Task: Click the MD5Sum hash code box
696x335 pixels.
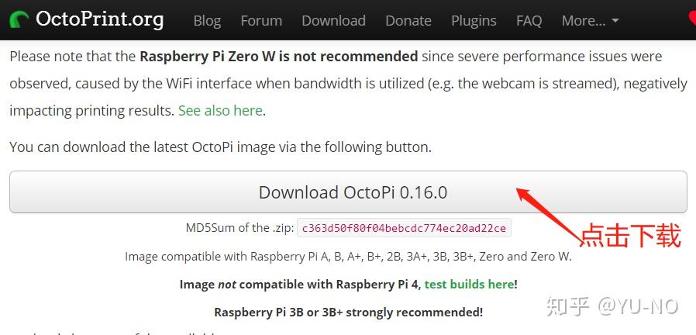Action: (x=404, y=228)
